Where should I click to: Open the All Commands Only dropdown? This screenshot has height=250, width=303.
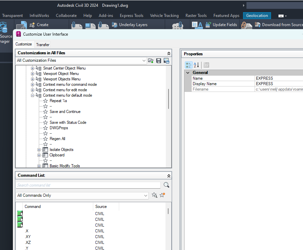pyautogui.click(x=146, y=196)
